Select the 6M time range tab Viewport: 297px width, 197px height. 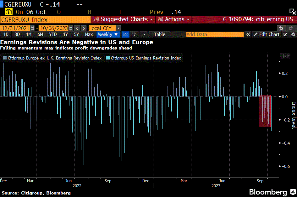pyautogui.click(x=40, y=34)
